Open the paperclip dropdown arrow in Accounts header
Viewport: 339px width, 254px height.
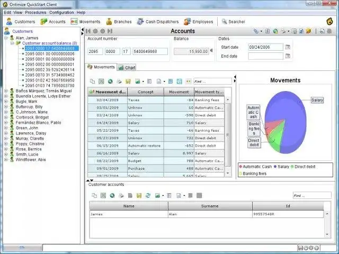(x=261, y=31)
